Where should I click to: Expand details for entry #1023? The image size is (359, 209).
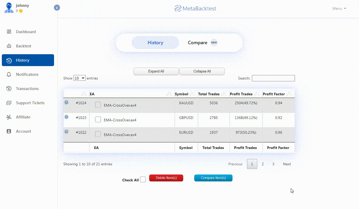point(66,117)
